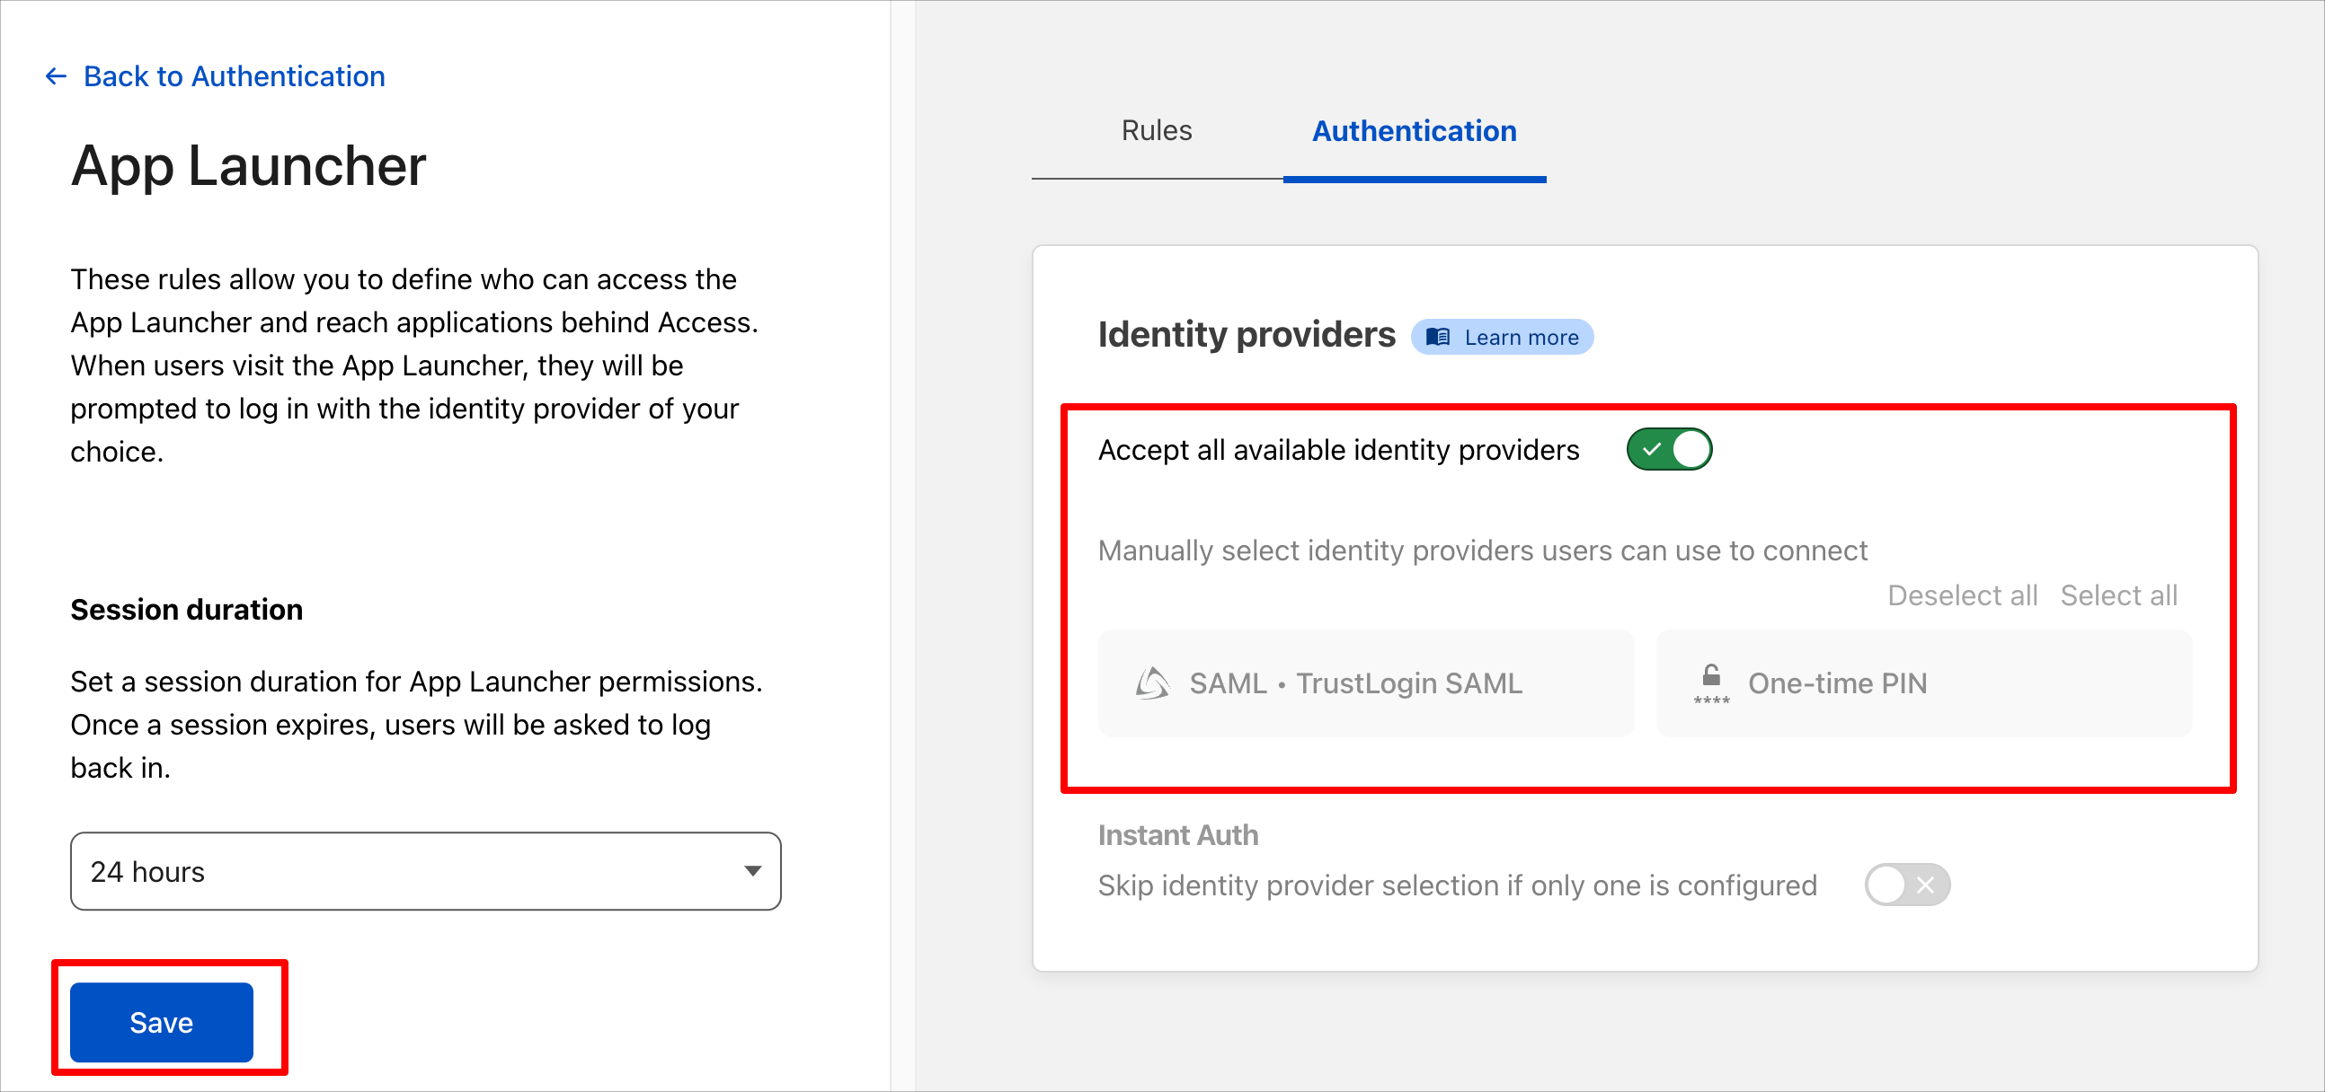
Task: Click the Save button
Action: (162, 1022)
